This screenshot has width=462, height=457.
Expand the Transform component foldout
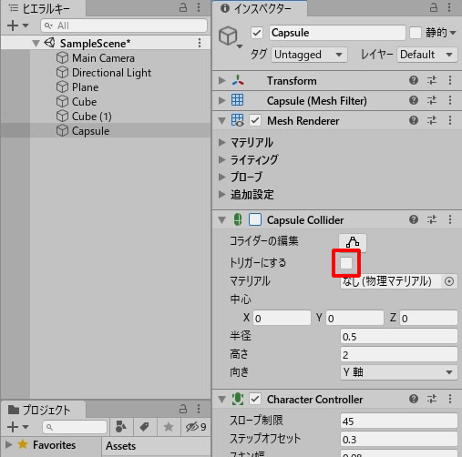click(x=222, y=80)
